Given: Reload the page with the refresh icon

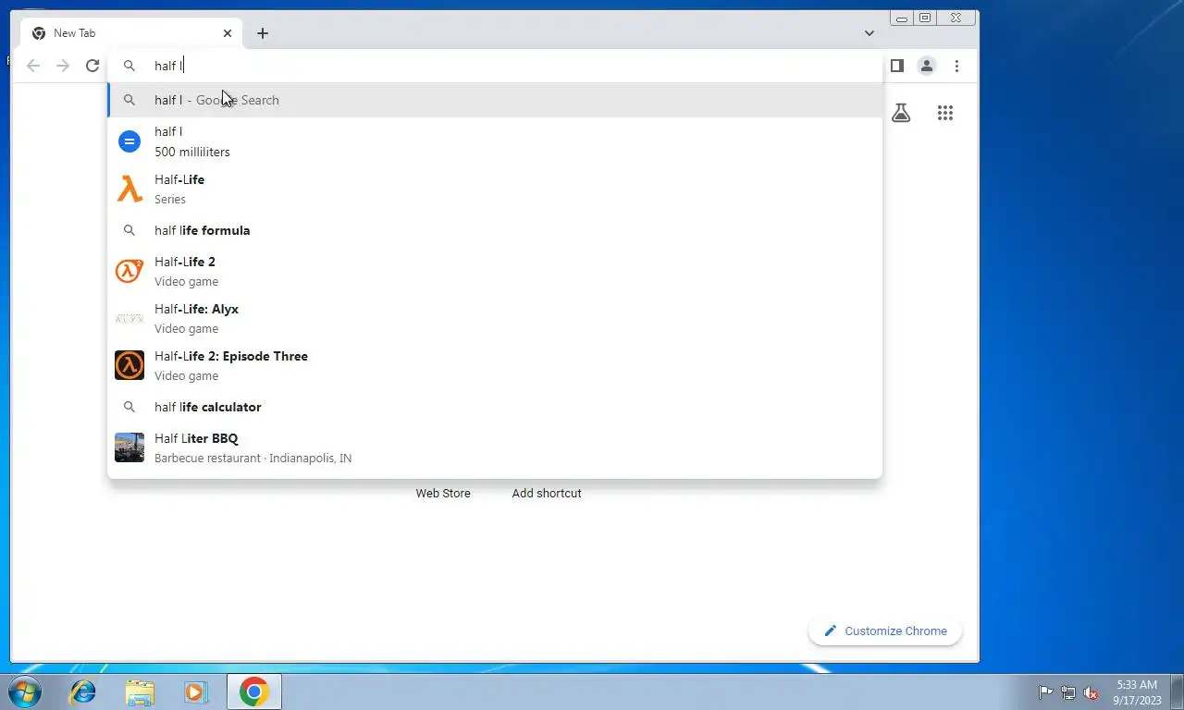Looking at the screenshot, I should click(x=92, y=66).
